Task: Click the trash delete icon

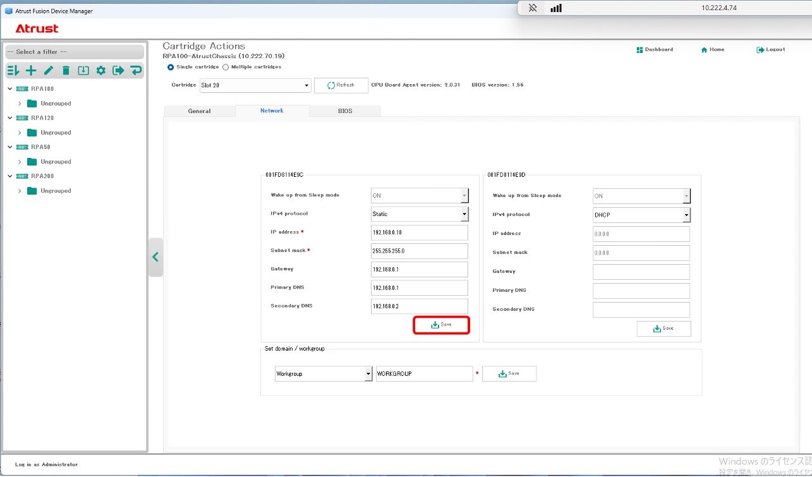Action: 66,71
